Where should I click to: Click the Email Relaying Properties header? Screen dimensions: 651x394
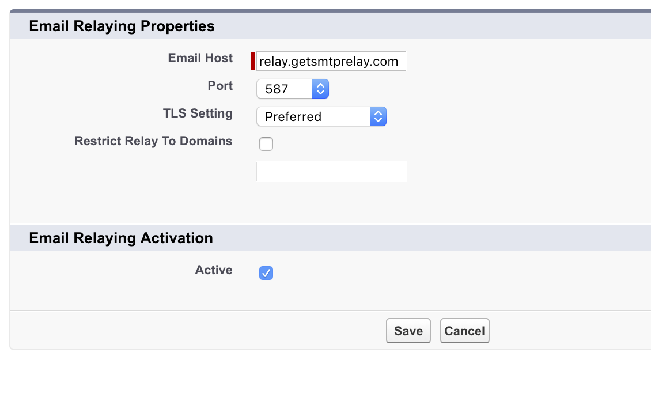tap(122, 26)
